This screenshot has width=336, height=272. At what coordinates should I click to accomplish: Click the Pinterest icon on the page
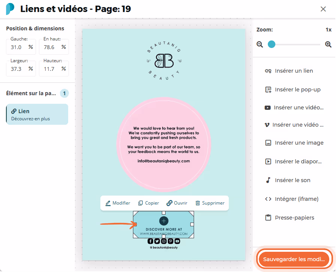pyautogui.click(x=170, y=241)
